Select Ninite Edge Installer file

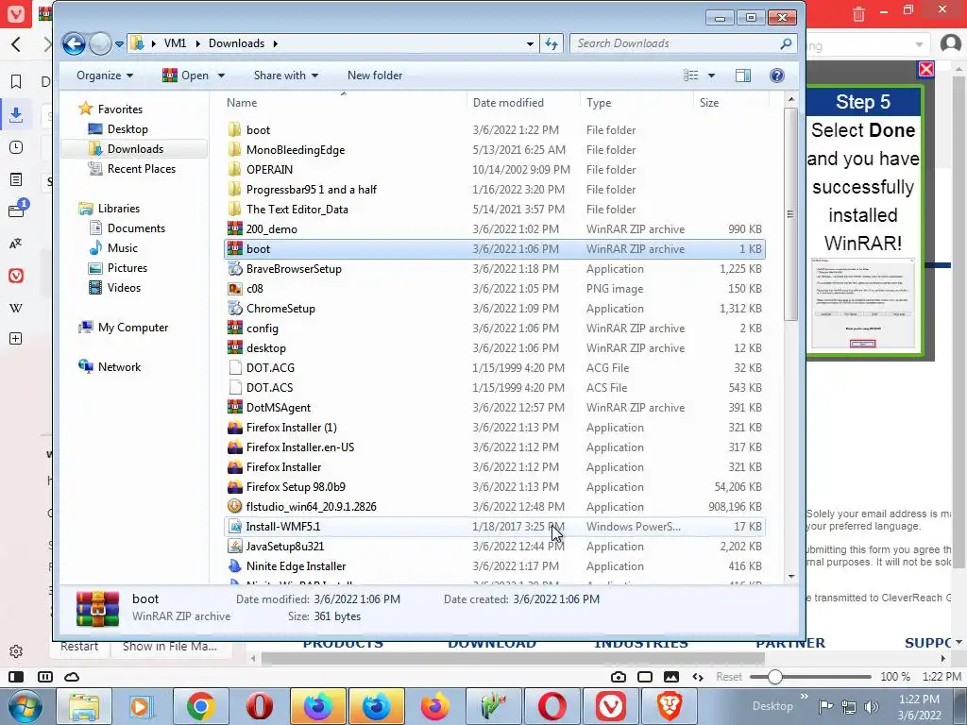coord(495,566)
